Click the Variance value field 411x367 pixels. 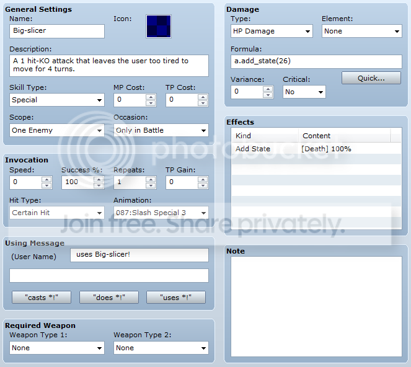point(247,92)
